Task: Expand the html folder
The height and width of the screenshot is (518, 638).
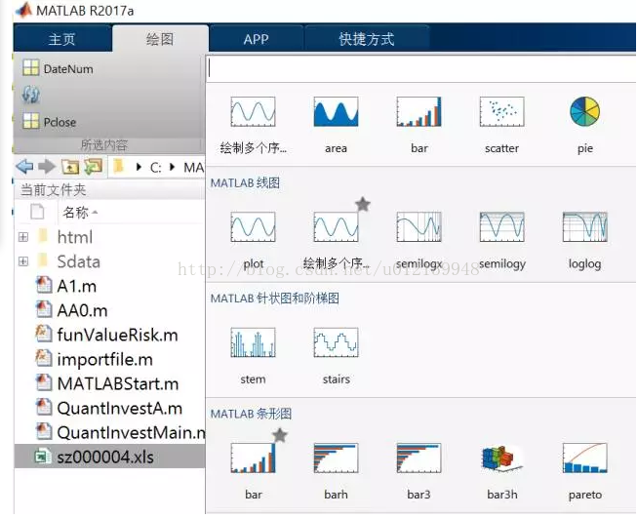Action: pyautogui.click(x=23, y=237)
